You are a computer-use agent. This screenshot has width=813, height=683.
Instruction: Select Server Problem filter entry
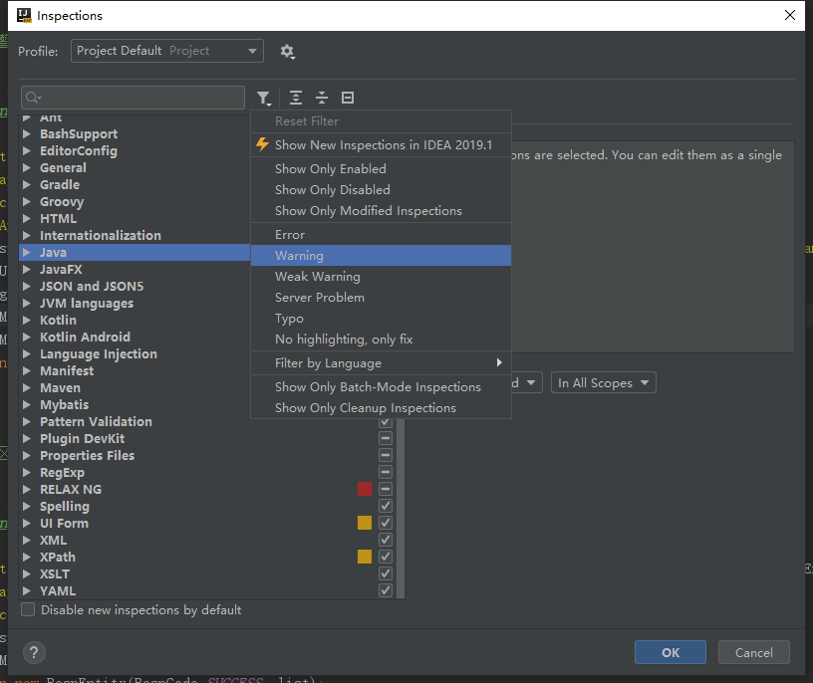[381, 298]
